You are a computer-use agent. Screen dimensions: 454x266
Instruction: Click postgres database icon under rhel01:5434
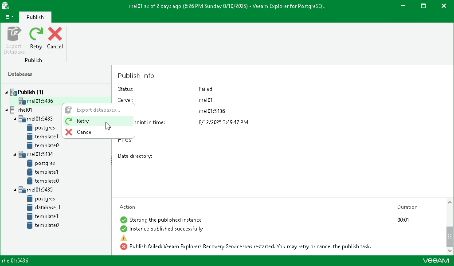tap(30, 163)
